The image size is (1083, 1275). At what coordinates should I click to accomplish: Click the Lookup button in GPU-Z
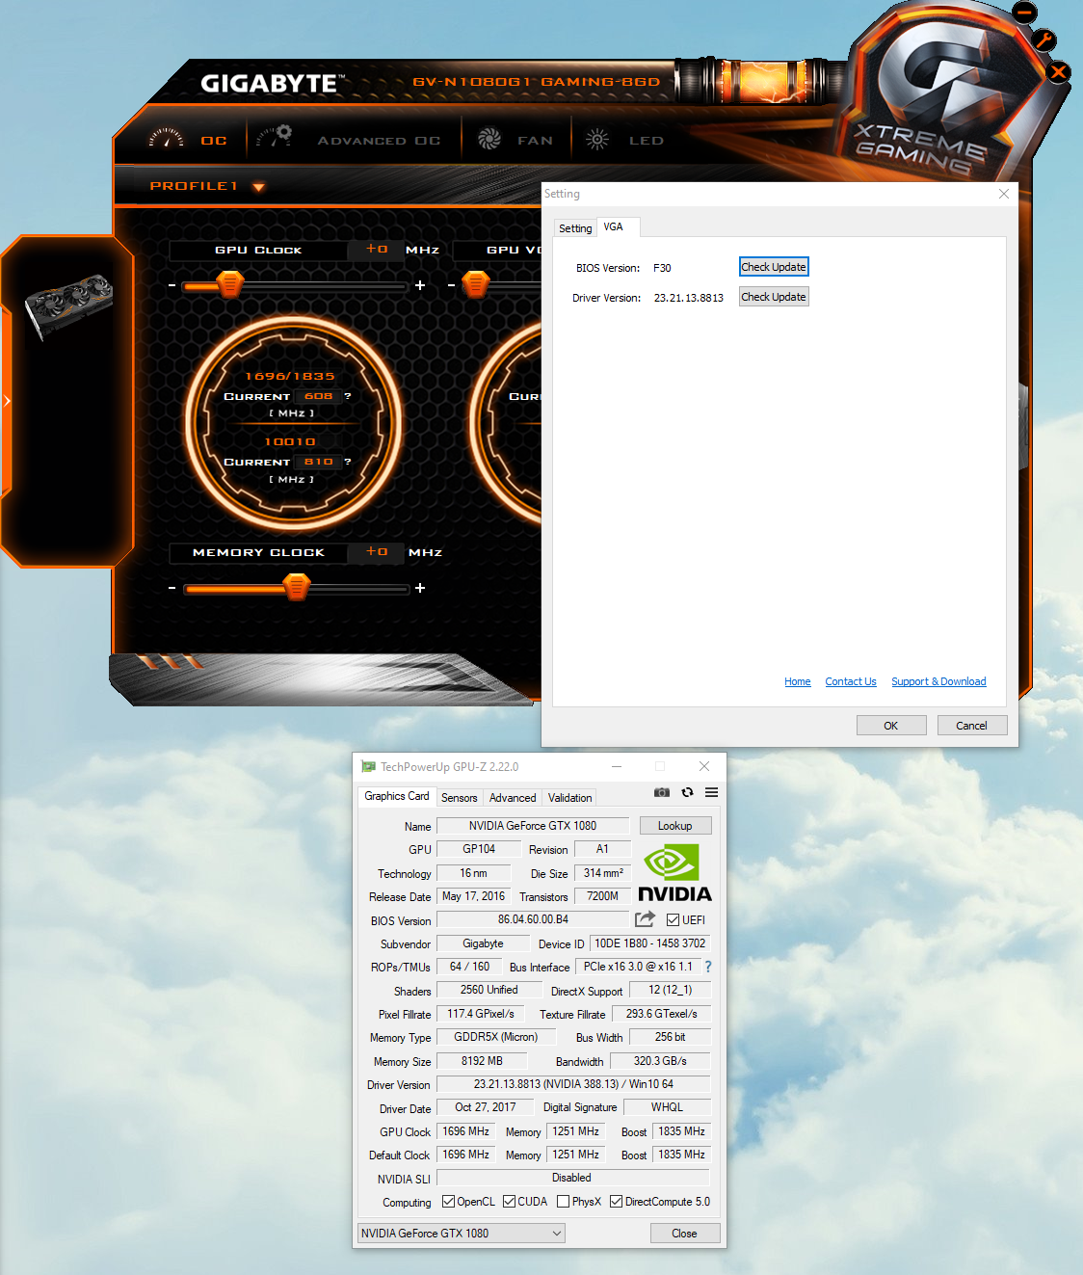pyautogui.click(x=675, y=826)
